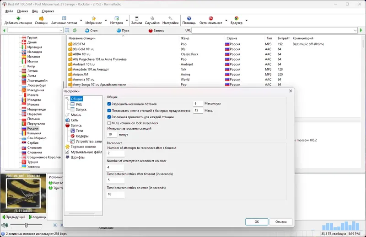Open Favorites star icon in toolbar
This screenshot has height=237, width=366.
(94, 18)
